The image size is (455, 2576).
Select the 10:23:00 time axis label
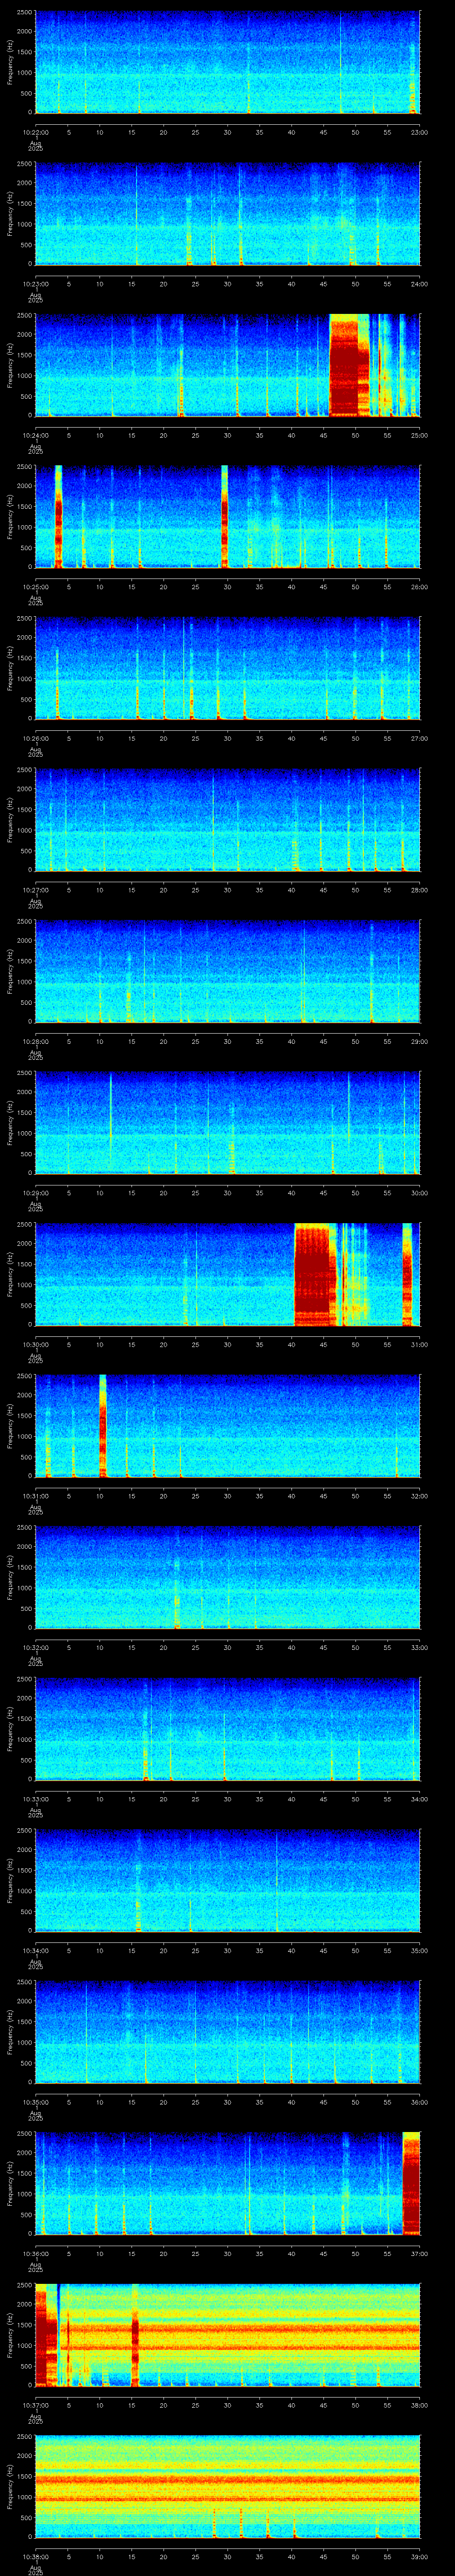pos(35,284)
